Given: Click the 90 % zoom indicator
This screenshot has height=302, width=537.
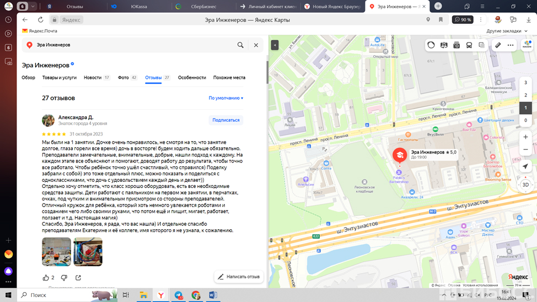Looking at the screenshot, I should point(463,20).
